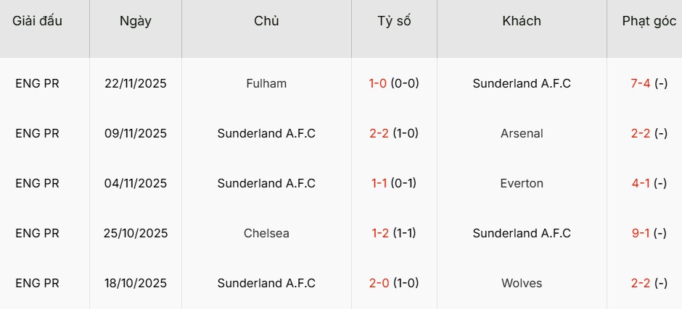The width and height of the screenshot is (682, 309).
Task: Open the Fulham team link
Action: coord(266,83)
